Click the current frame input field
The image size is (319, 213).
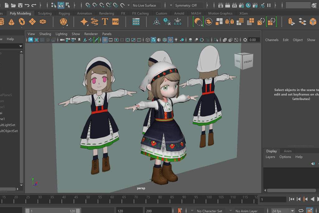273,199
